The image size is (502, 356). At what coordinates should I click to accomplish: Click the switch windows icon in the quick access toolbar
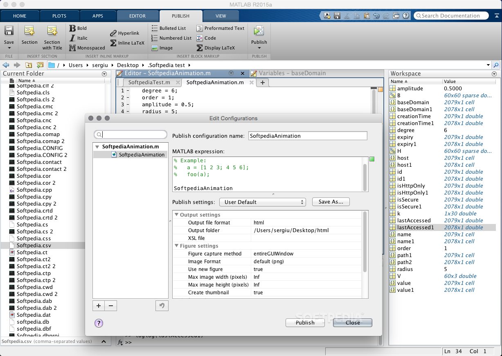point(396,16)
